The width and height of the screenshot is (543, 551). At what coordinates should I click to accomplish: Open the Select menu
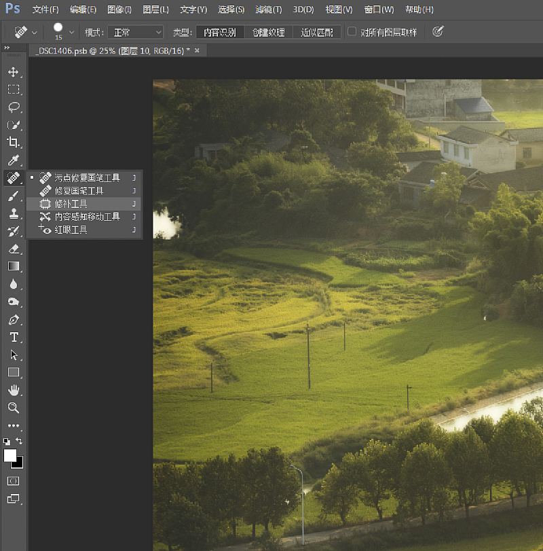[231, 10]
